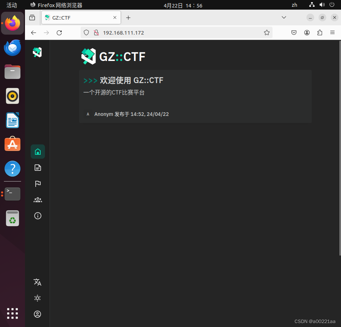Click the page reload button

tap(59, 32)
